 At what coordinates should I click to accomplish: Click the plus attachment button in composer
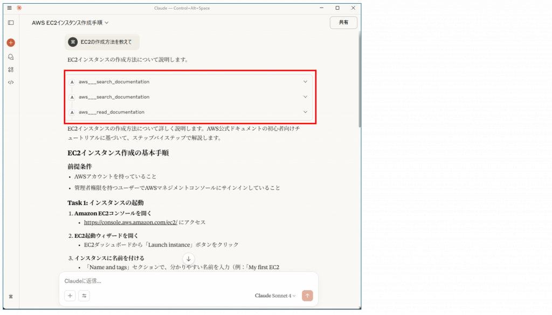coord(70,296)
